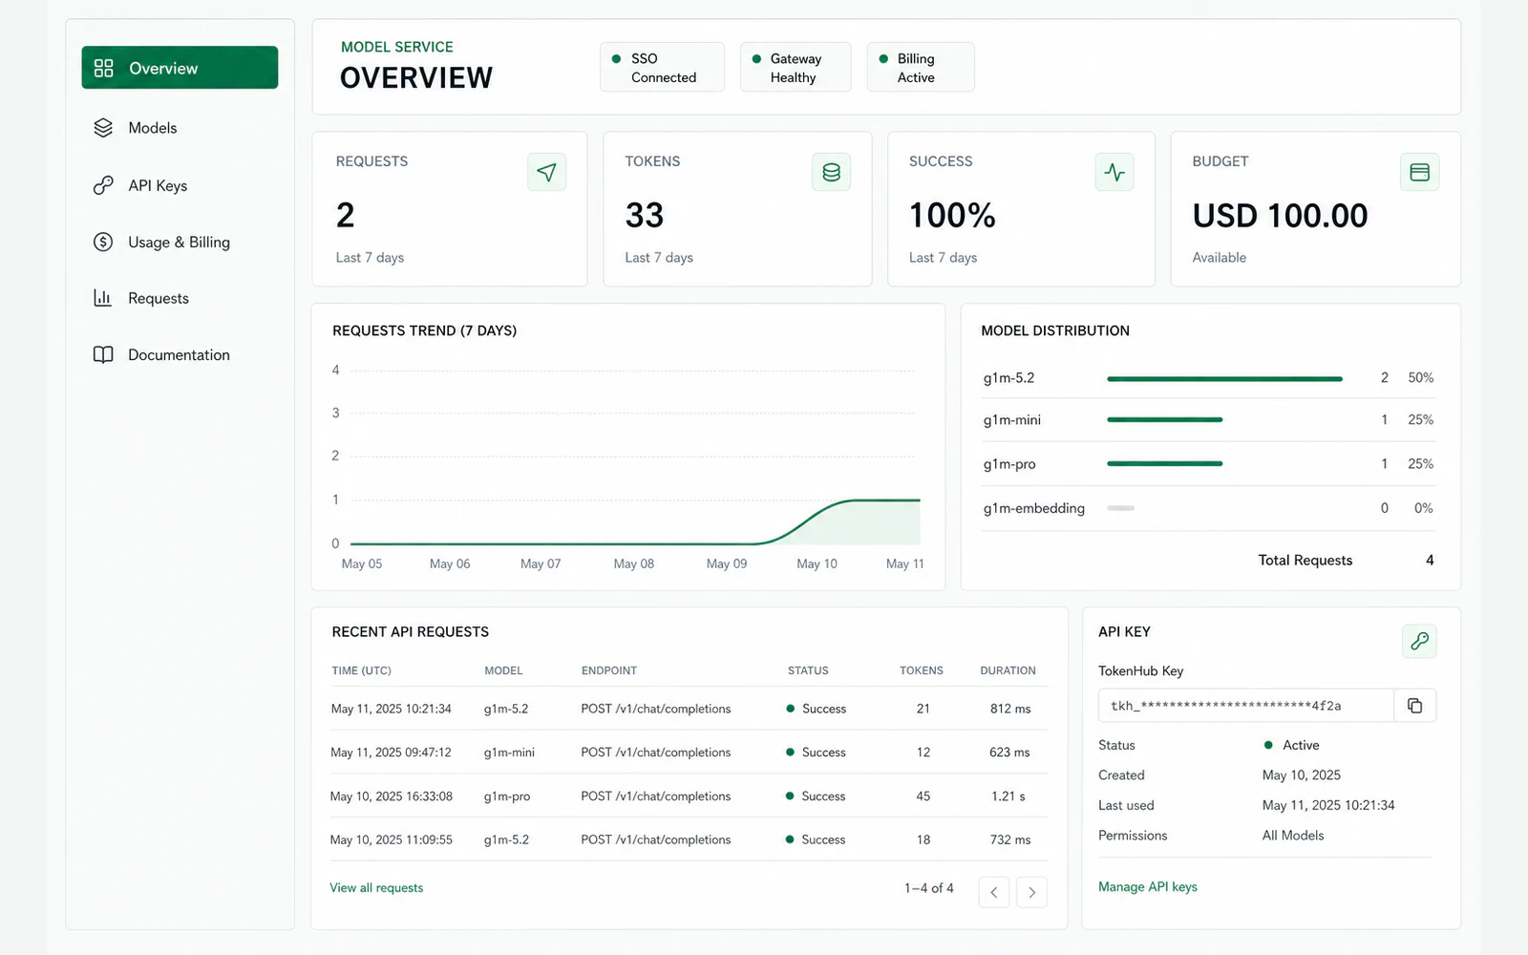
Task: Click the g1m-embedding empty distribution bar
Action: [1120, 508]
